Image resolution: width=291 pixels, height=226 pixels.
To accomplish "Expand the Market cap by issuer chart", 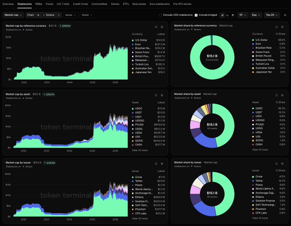I will click(x=156, y=164).
